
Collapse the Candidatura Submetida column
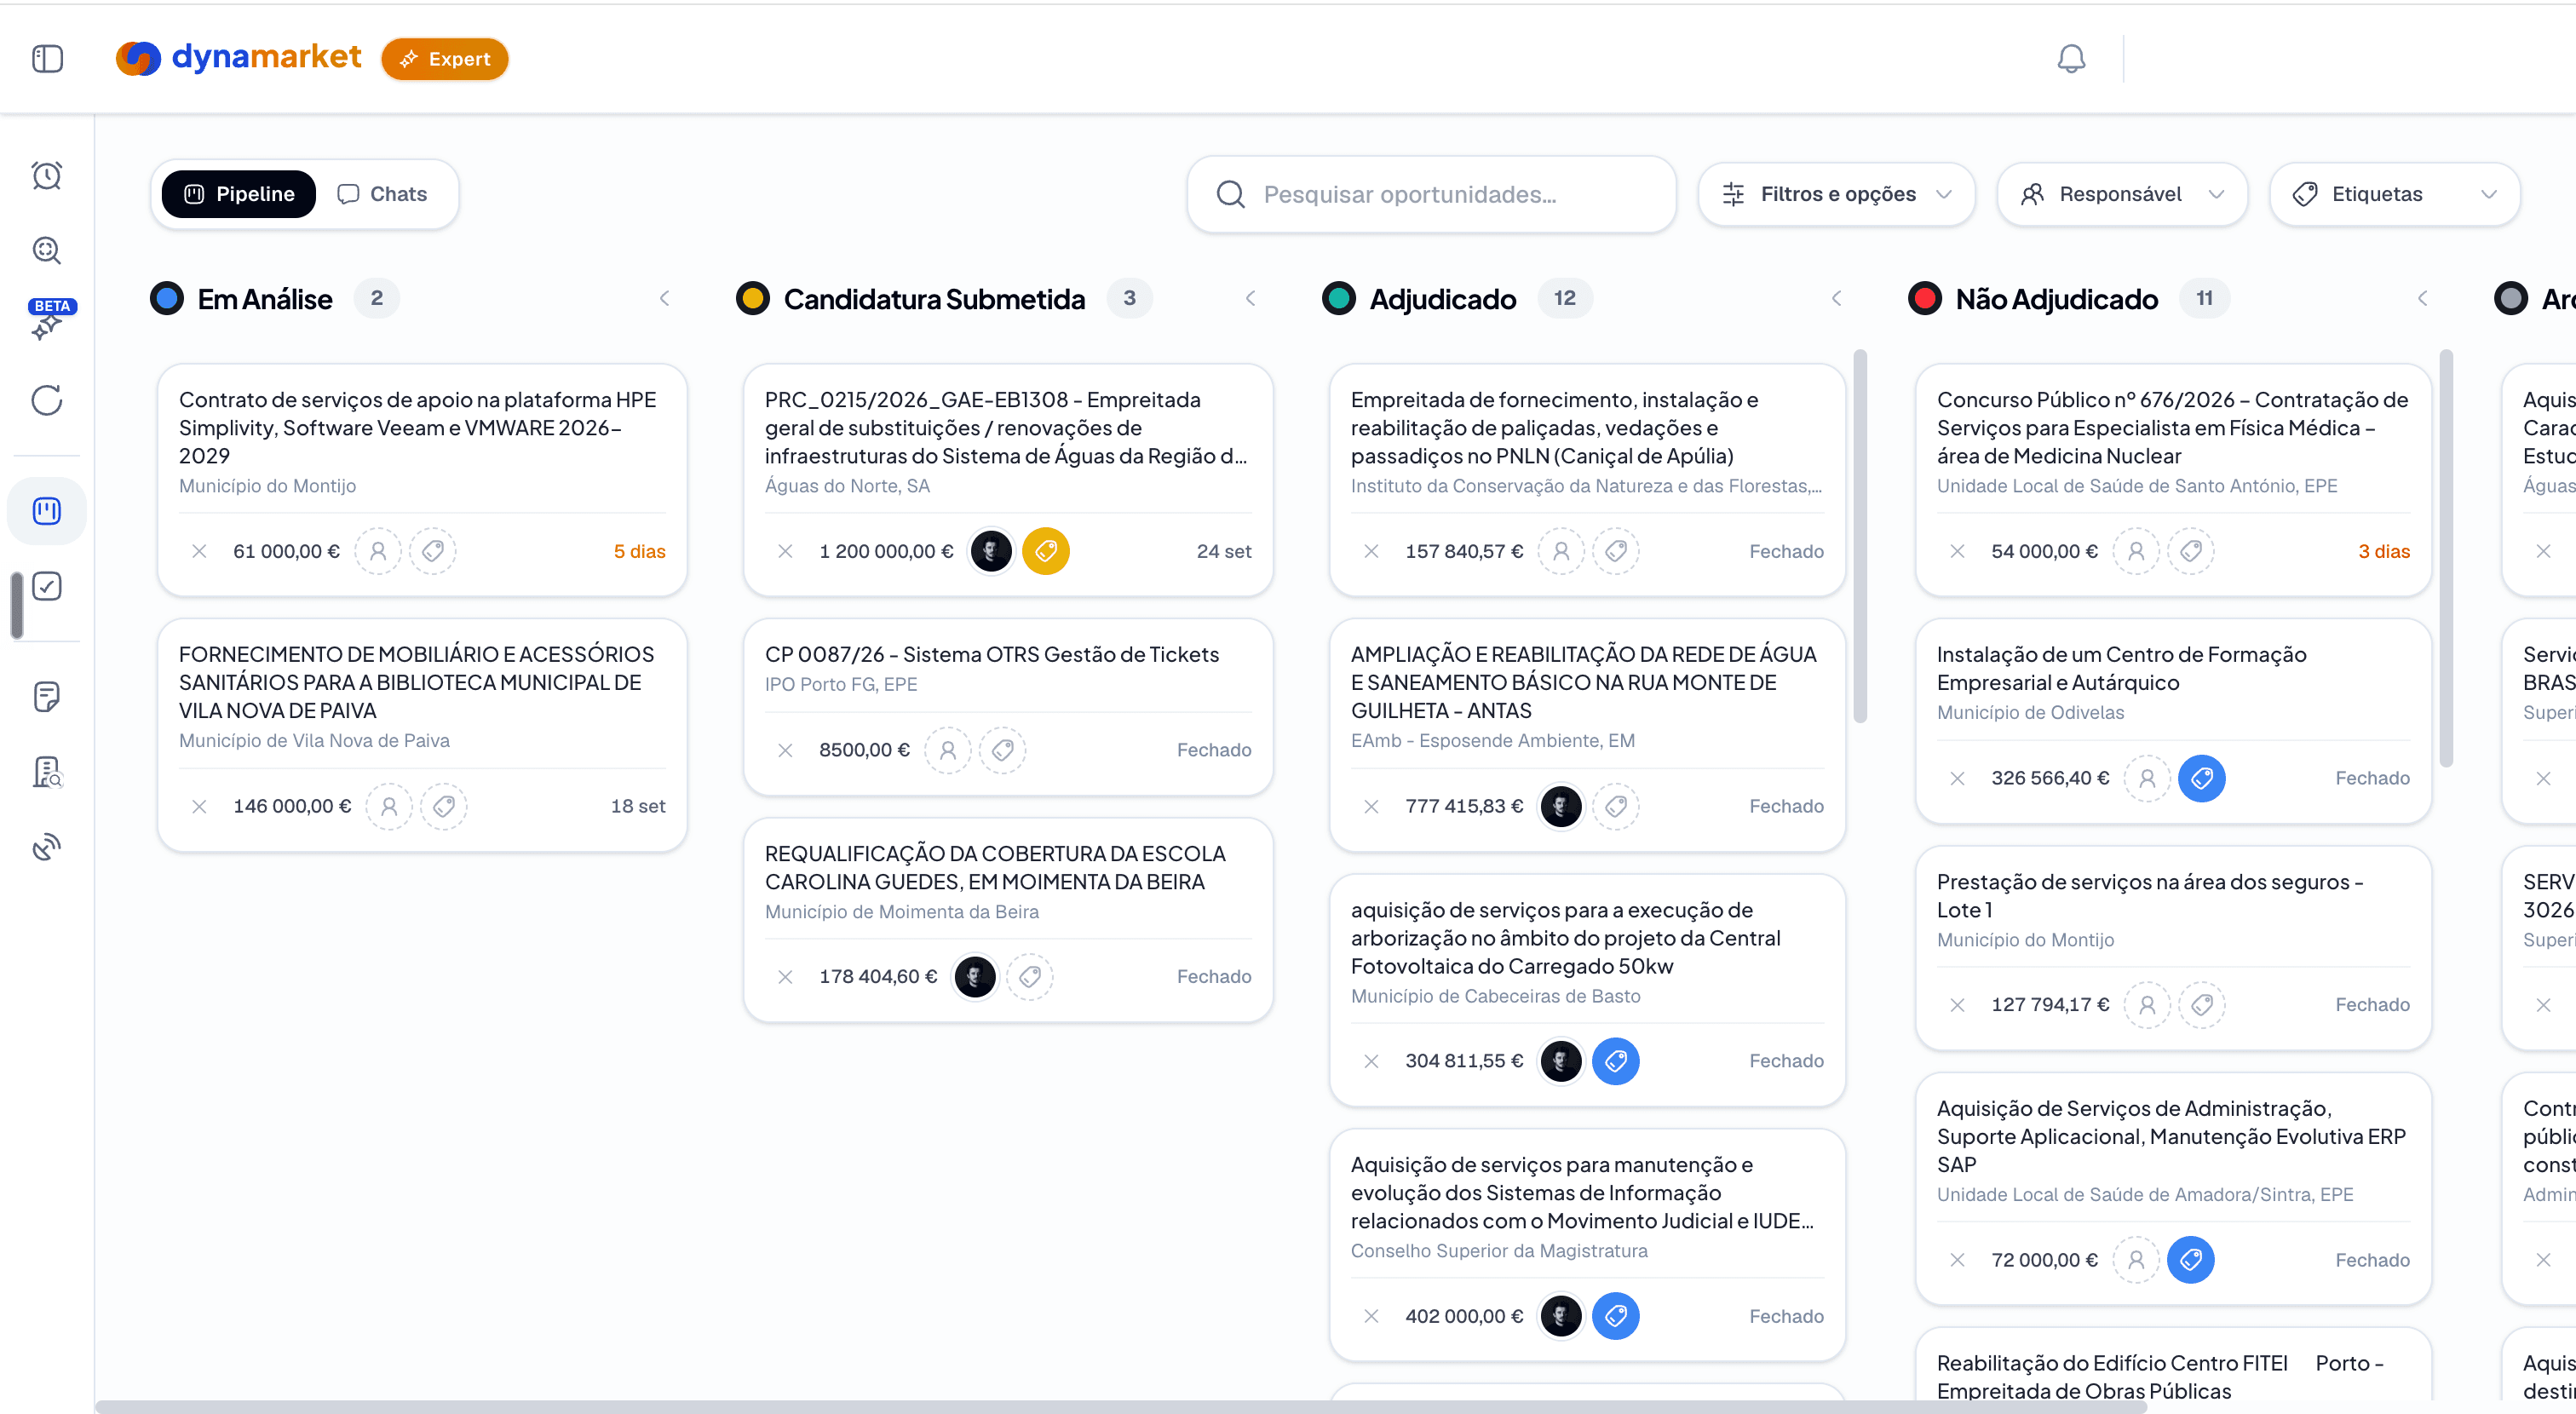(1250, 298)
